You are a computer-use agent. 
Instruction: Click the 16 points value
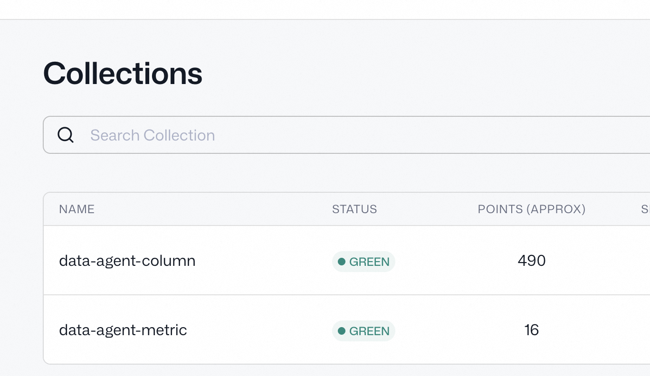coord(531,330)
